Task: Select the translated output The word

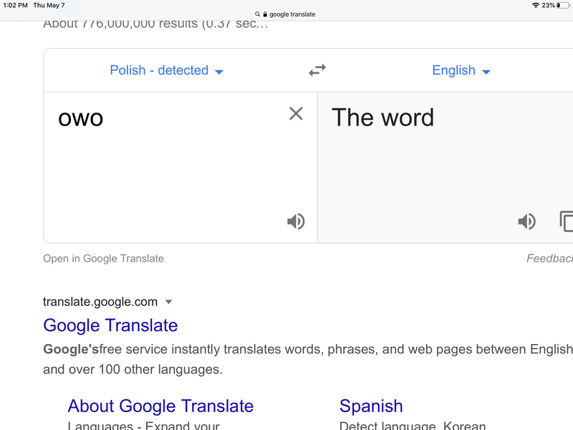Action: click(x=382, y=118)
